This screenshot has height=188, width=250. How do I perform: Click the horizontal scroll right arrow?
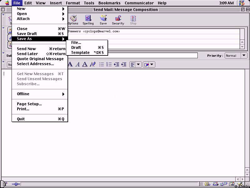pos(242,179)
